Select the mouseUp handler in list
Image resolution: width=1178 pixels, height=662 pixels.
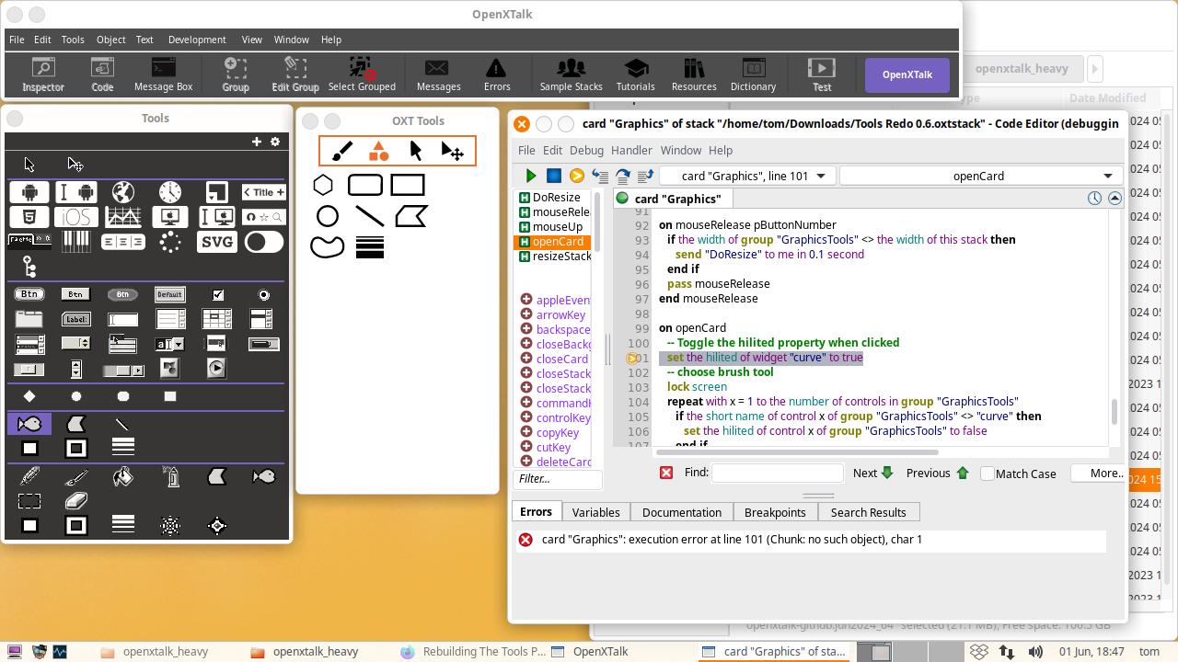pos(555,226)
